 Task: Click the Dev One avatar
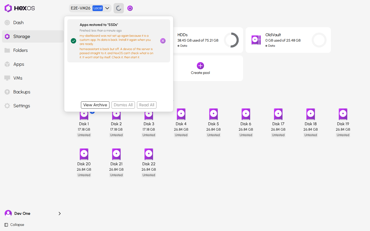[8, 214]
